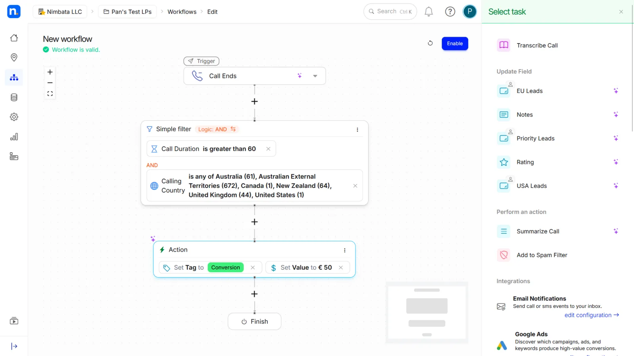The image size is (634, 356).
Task: Go to Workflows breadcrumb
Action: pyautogui.click(x=182, y=12)
